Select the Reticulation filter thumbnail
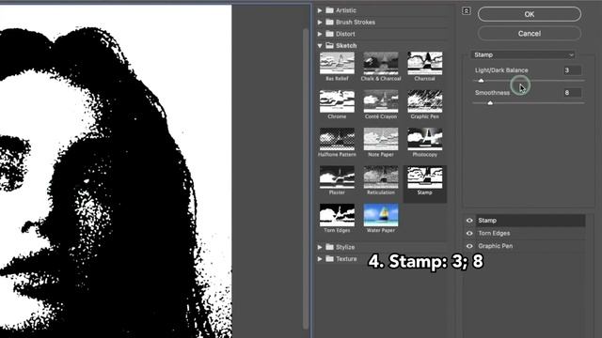The height and width of the screenshot is (338, 602). point(381,177)
